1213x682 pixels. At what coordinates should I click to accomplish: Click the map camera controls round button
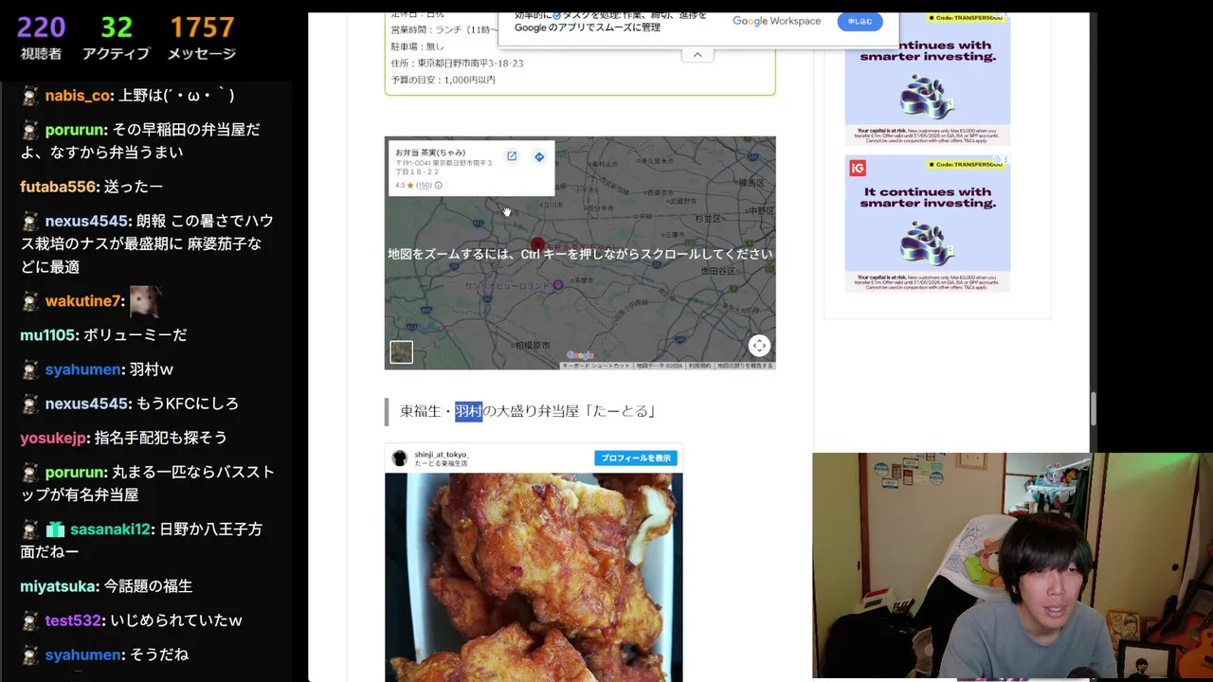[x=759, y=346]
